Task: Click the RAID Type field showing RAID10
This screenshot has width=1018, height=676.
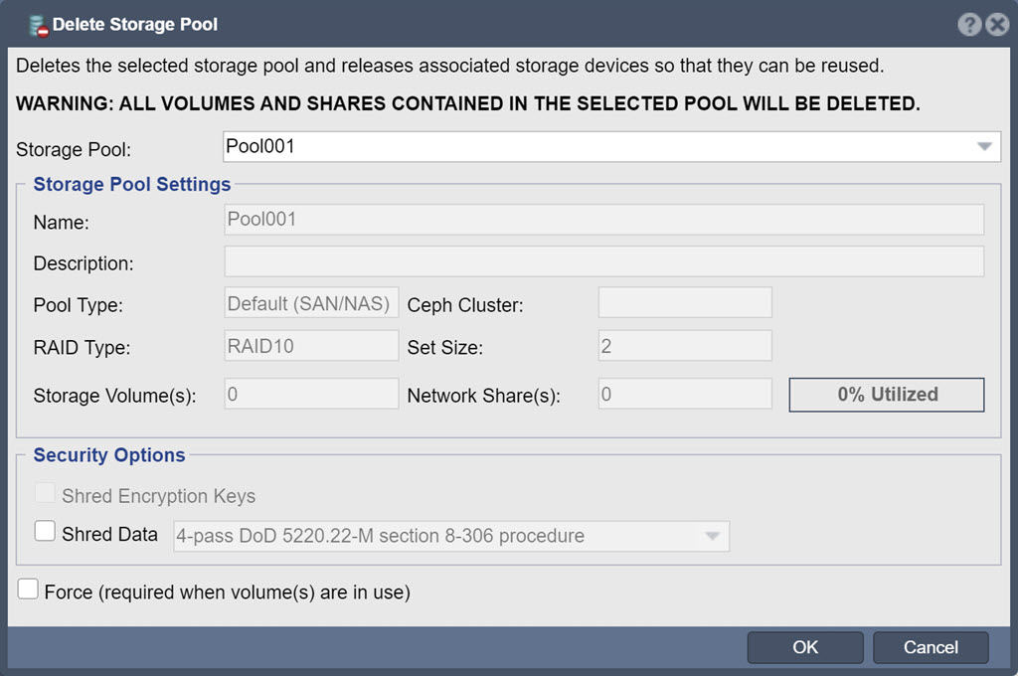Action: [x=311, y=346]
